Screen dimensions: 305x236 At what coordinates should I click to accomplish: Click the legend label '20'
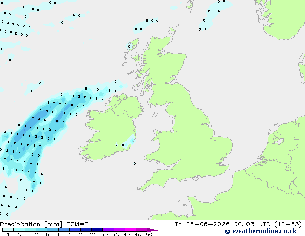(82, 234)
